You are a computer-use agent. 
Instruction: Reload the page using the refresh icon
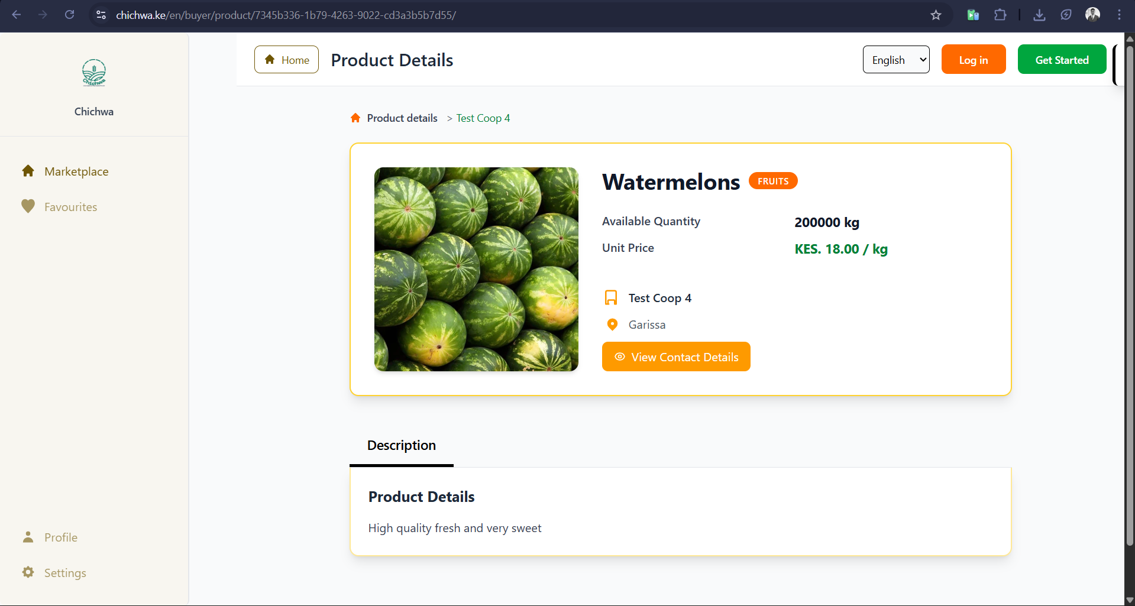pyautogui.click(x=70, y=15)
